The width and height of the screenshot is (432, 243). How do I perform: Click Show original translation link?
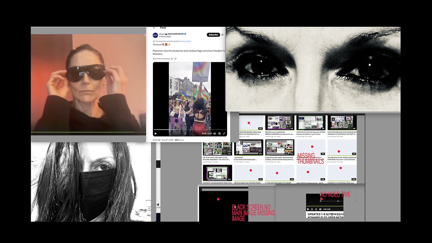point(186,41)
